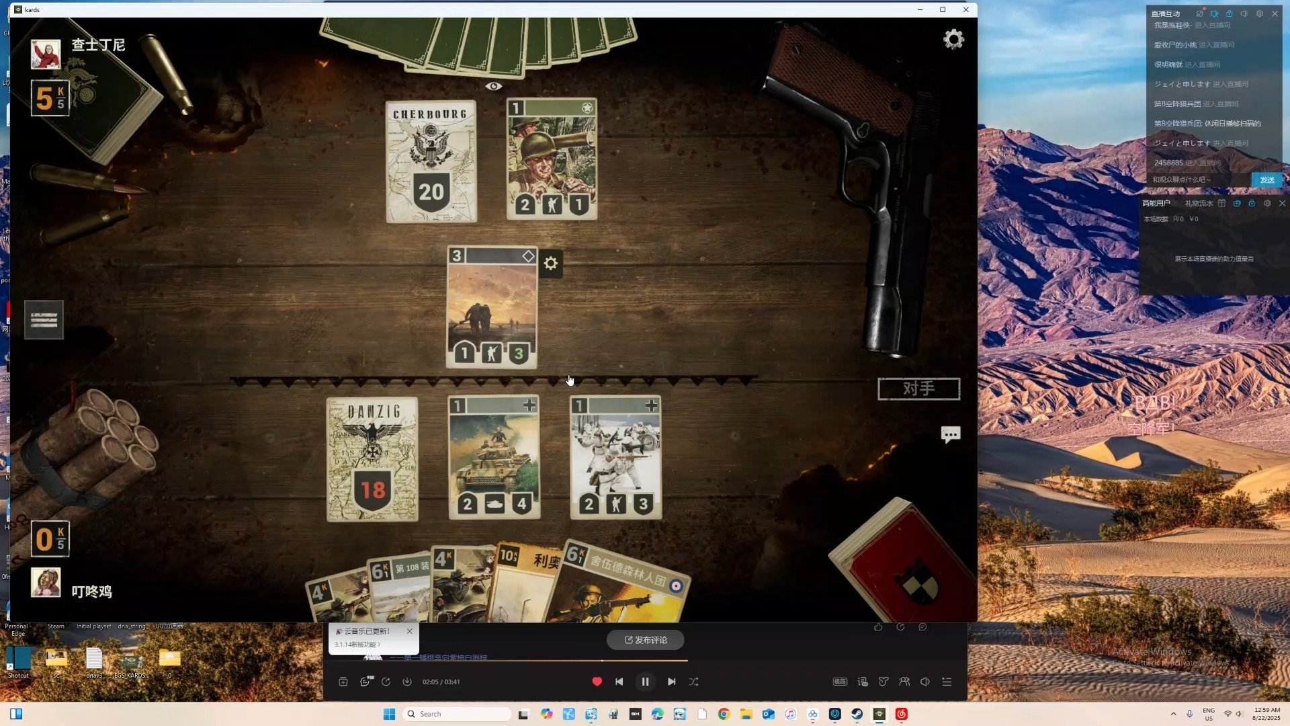Open settings gear in 高能用户 panel
The height and width of the screenshot is (726, 1290).
1267,203
